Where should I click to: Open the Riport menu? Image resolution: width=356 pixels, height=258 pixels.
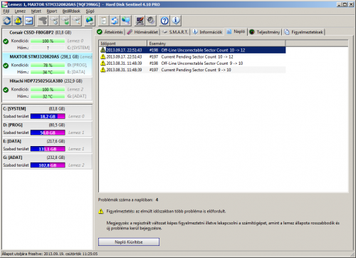click(52, 11)
